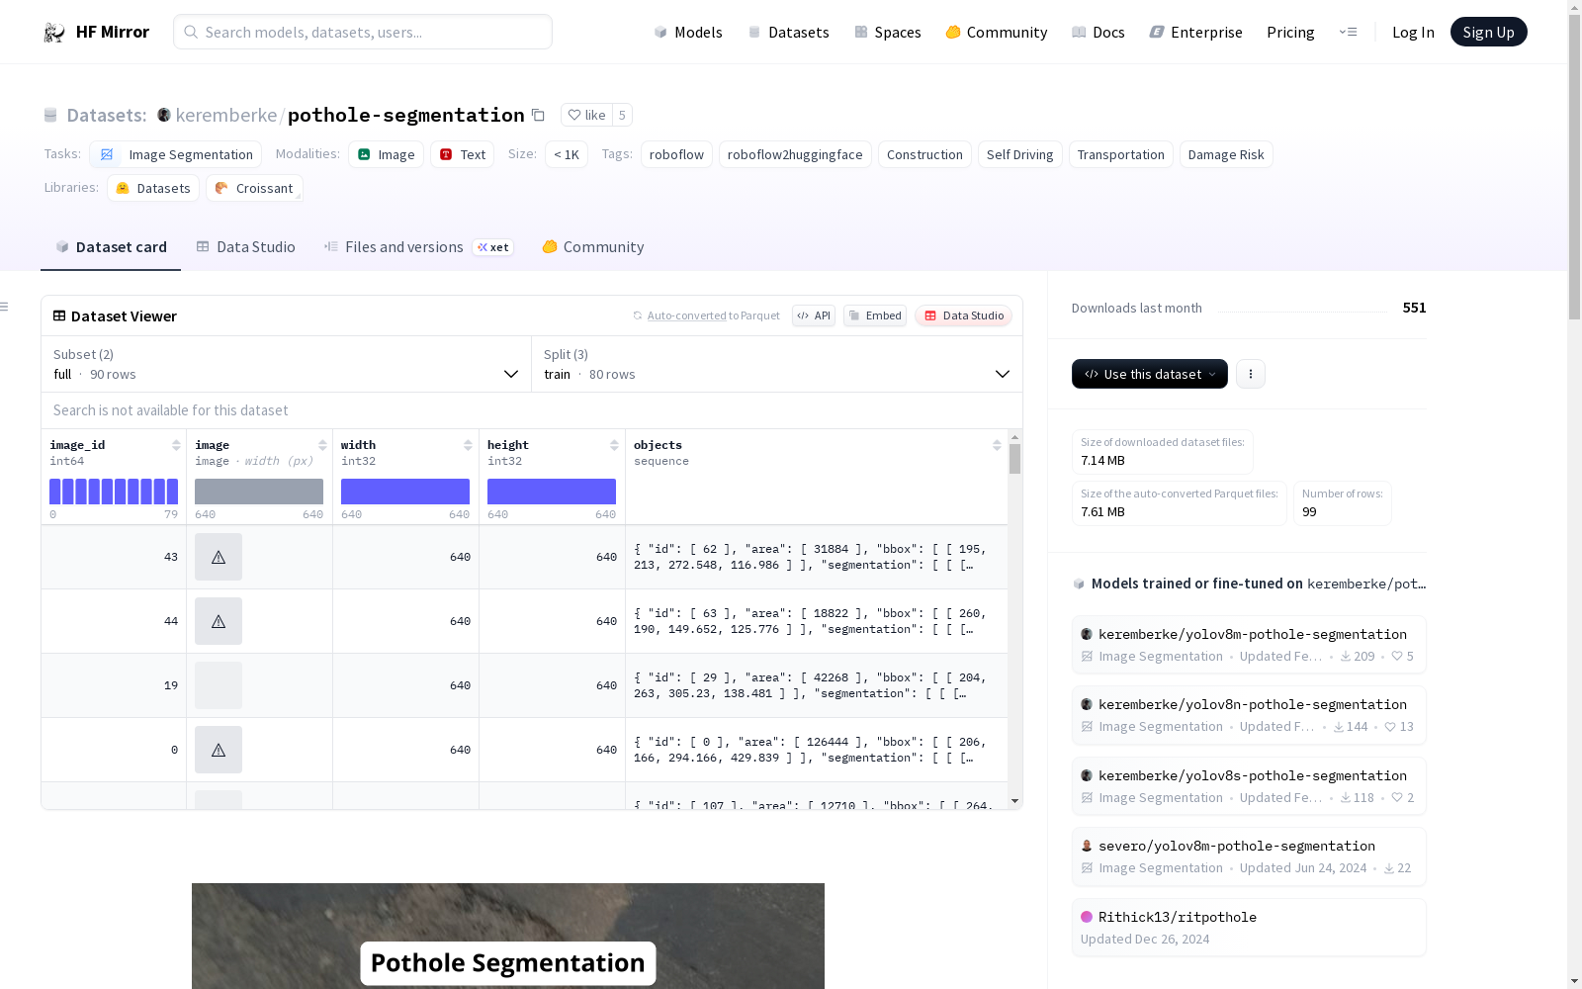Open severo/yolov8m-pothole-segmentation model card
The width and height of the screenshot is (1582, 989).
1249,856
